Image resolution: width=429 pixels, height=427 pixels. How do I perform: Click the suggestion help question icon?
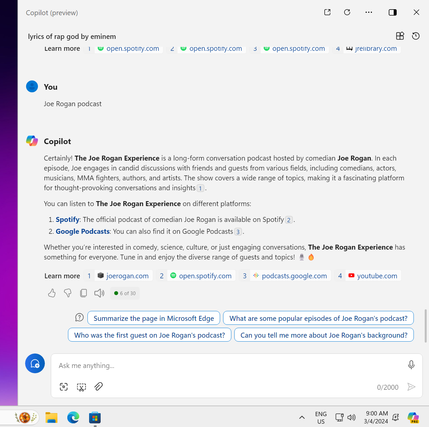click(x=80, y=317)
